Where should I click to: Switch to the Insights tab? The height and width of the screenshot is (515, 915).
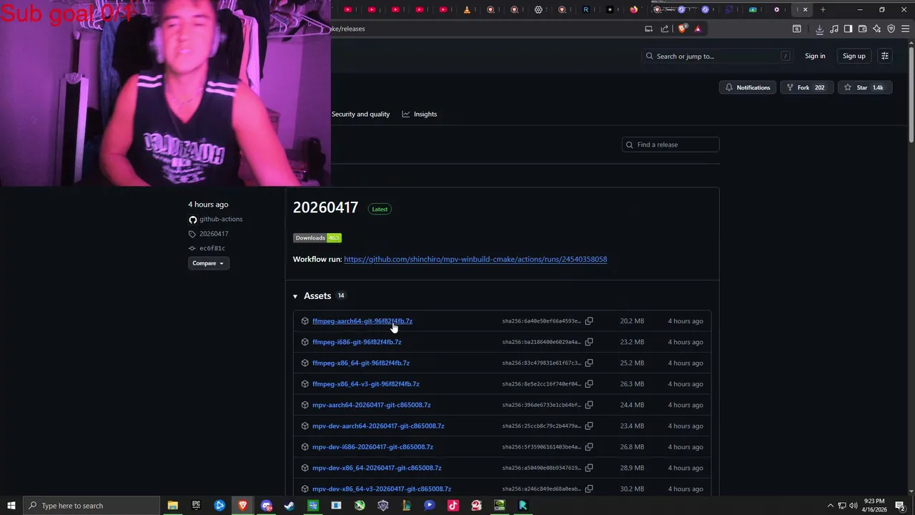tap(420, 114)
